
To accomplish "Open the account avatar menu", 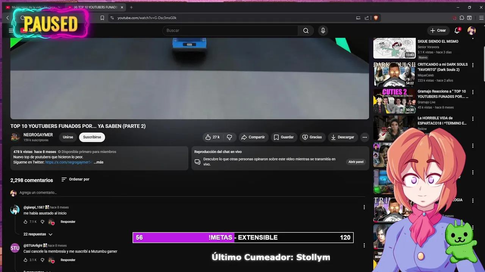I will point(471,31).
